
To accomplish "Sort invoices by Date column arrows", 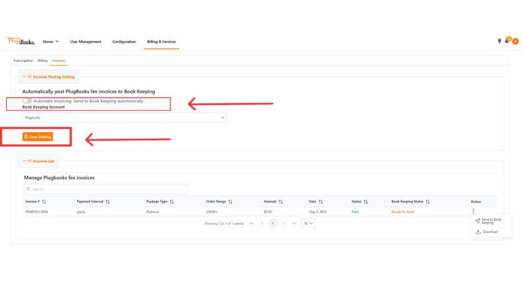I will (321, 202).
